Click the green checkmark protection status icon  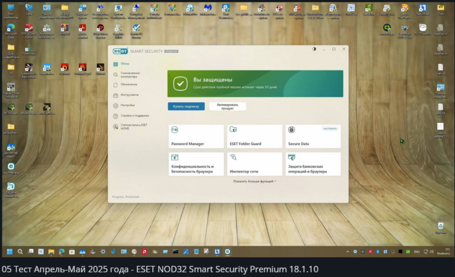(x=180, y=84)
